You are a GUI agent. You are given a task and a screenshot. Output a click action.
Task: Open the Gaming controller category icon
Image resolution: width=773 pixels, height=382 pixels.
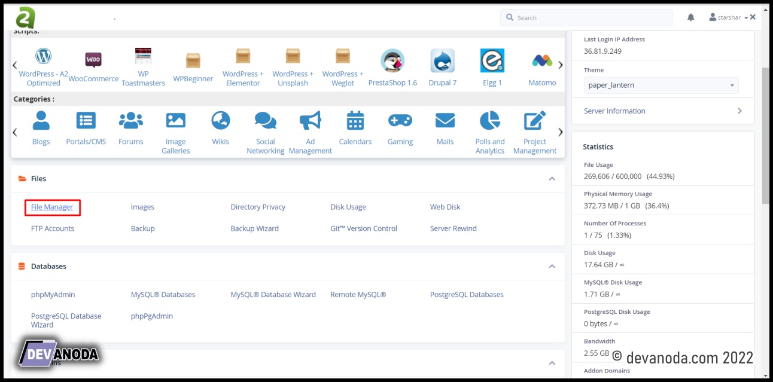click(400, 121)
